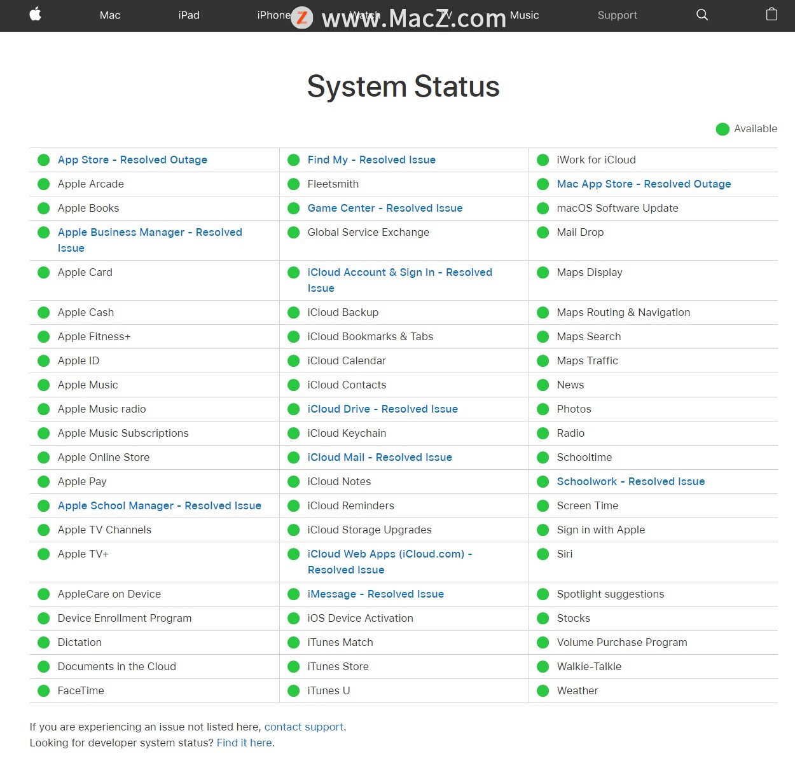Click the green status dot beside iCloud Notes
795x761 pixels.
pyautogui.click(x=293, y=482)
